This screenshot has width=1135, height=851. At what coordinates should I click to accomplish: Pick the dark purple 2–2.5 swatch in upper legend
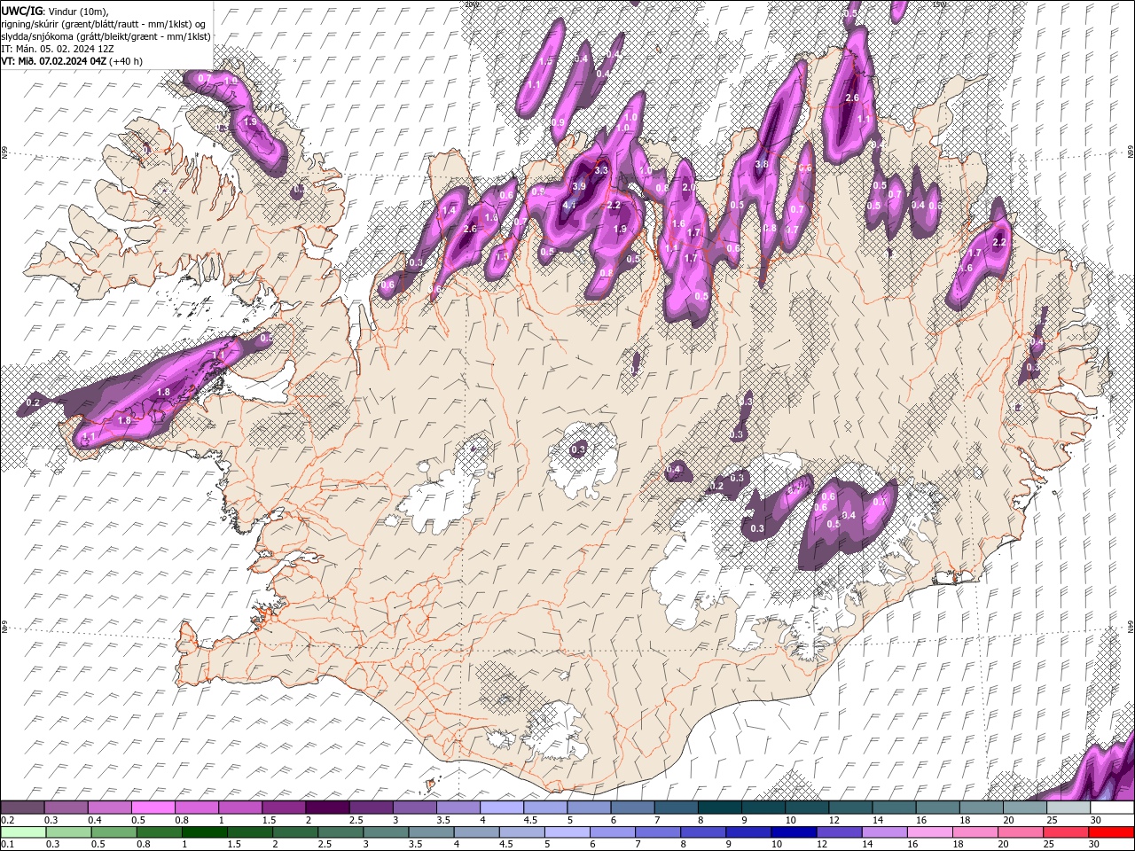(327, 808)
